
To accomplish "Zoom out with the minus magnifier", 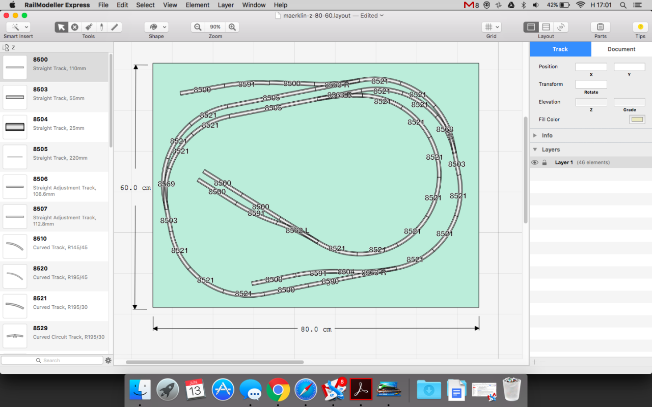I will (x=198, y=27).
